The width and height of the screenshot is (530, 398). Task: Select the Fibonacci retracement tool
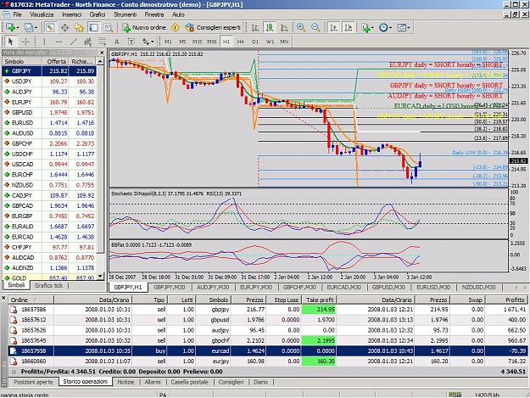(102, 42)
